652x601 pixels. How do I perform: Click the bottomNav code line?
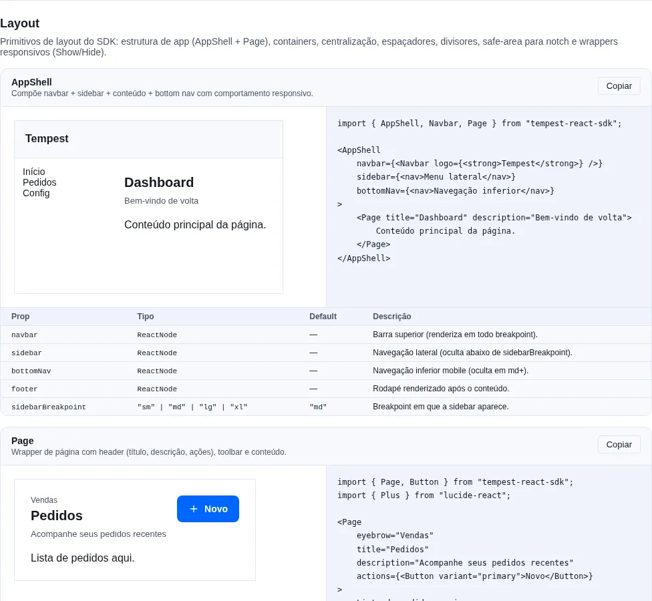pyautogui.click(x=456, y=191)
